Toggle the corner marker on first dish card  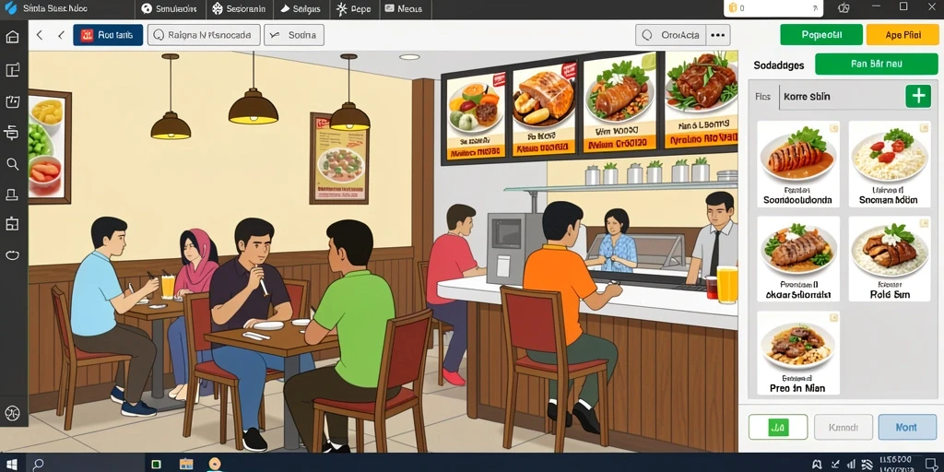pos(833,127)
